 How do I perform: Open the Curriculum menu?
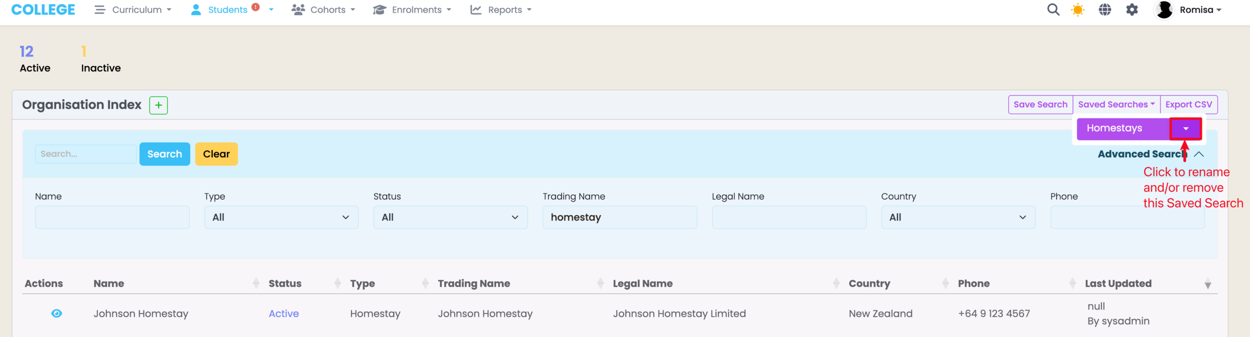point(133,10)
